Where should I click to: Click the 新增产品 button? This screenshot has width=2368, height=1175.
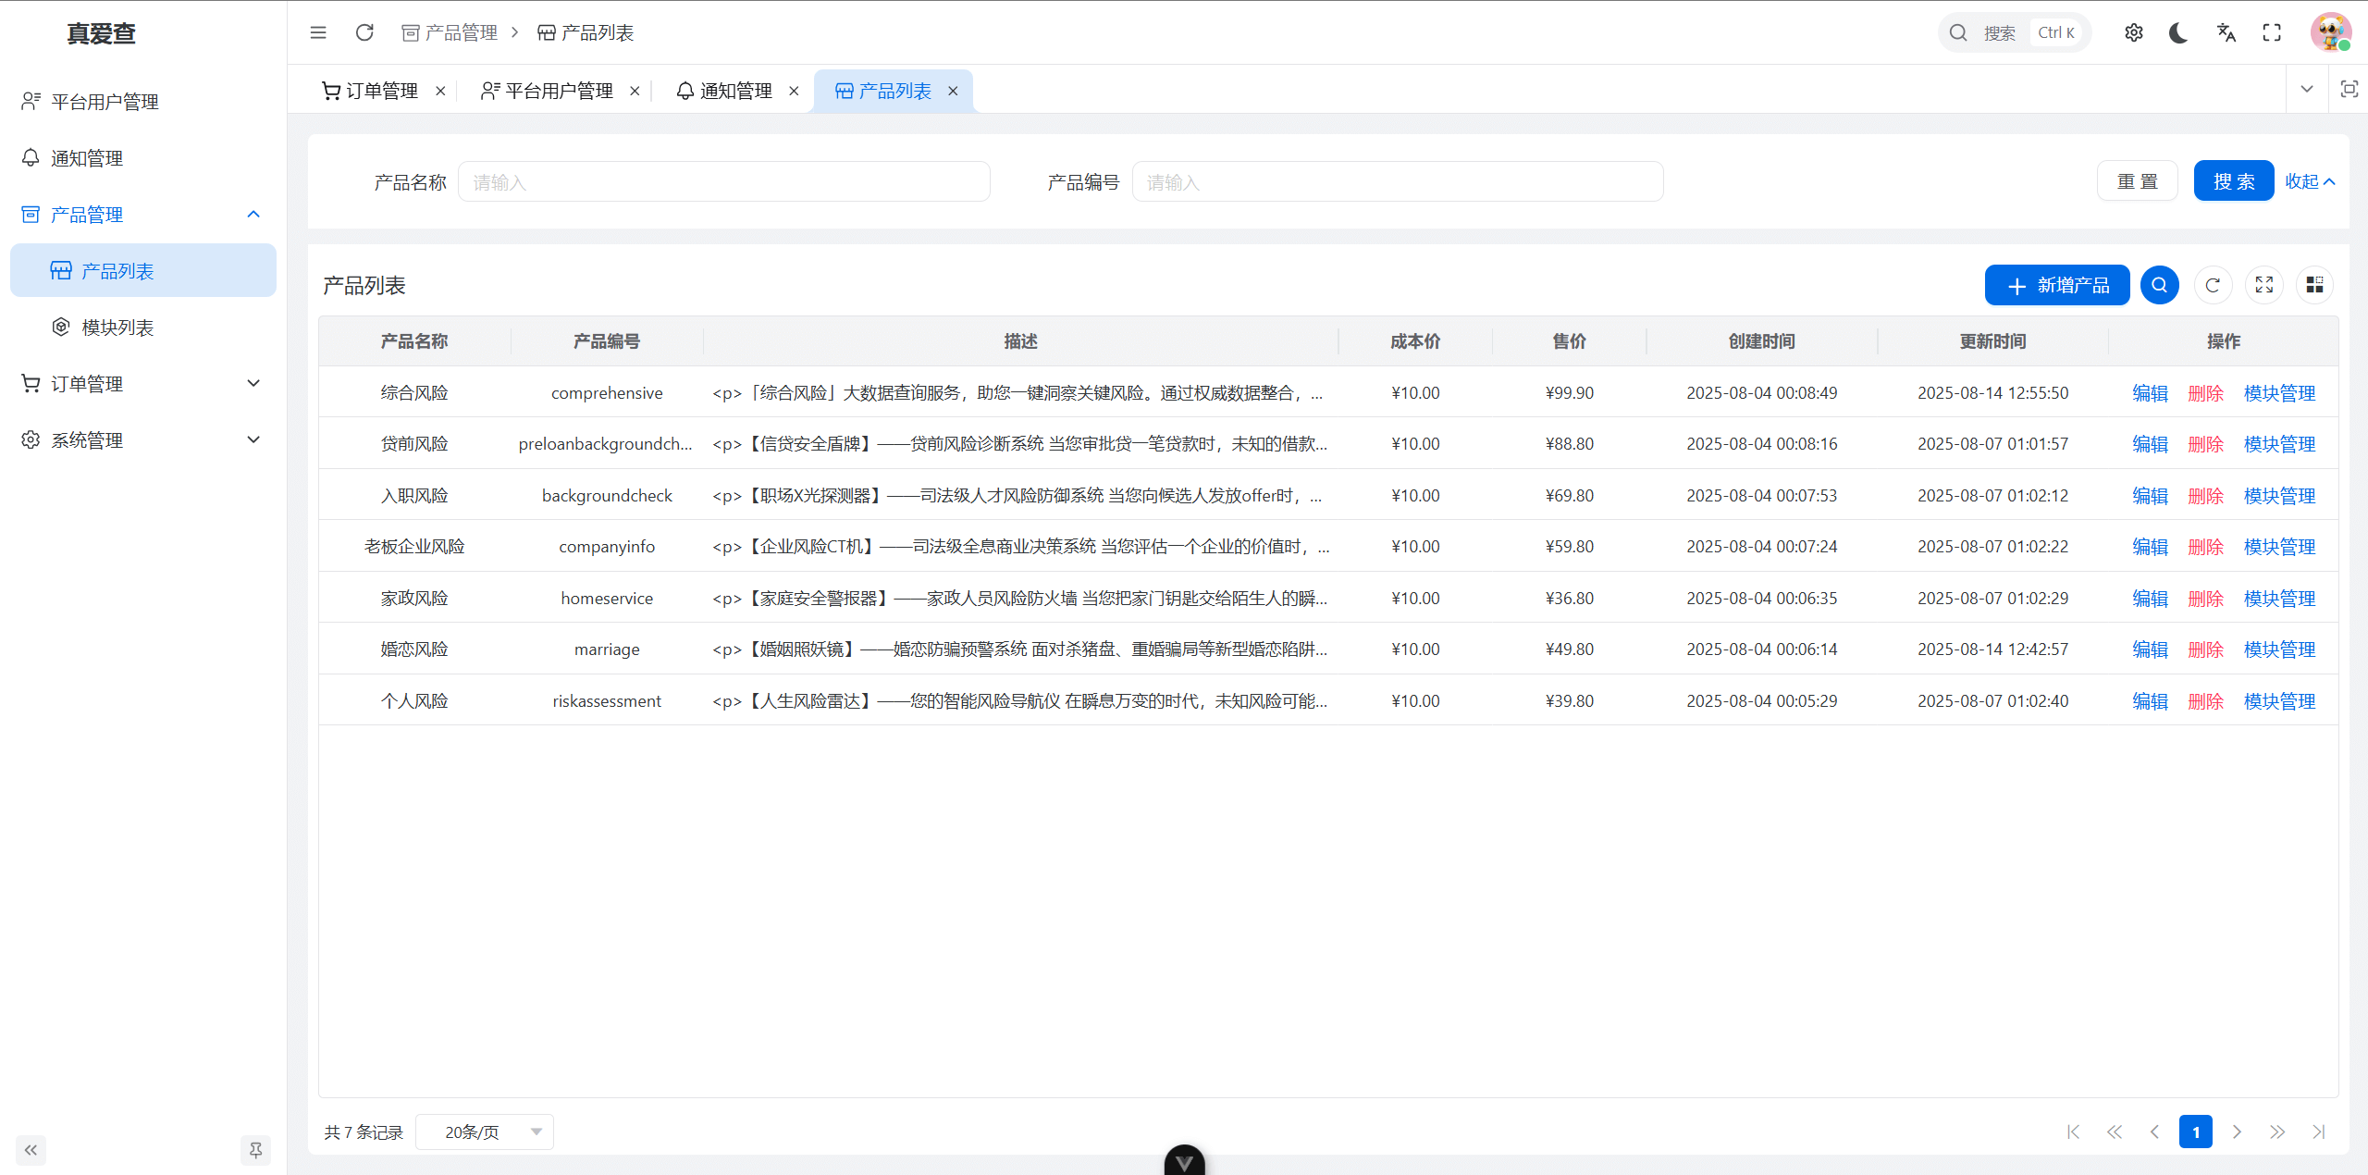[2057, 285]
